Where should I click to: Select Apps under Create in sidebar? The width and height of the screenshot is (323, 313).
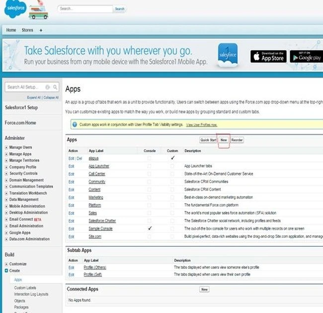point(18,280)
